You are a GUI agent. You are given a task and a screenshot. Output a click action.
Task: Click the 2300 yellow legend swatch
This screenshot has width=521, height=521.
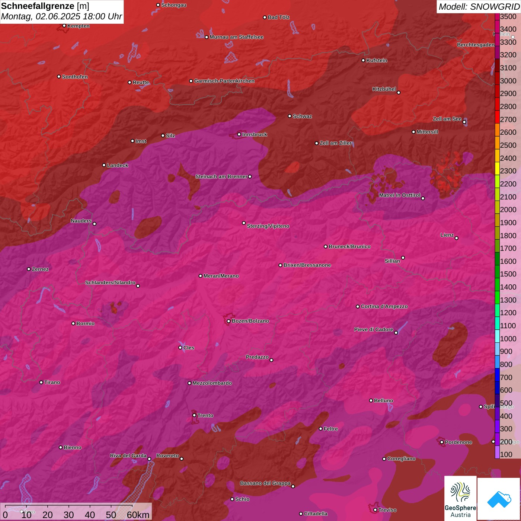point(497,168)
